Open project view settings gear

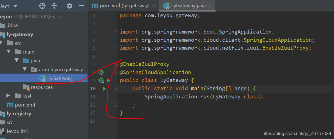[x=70, y=6]
